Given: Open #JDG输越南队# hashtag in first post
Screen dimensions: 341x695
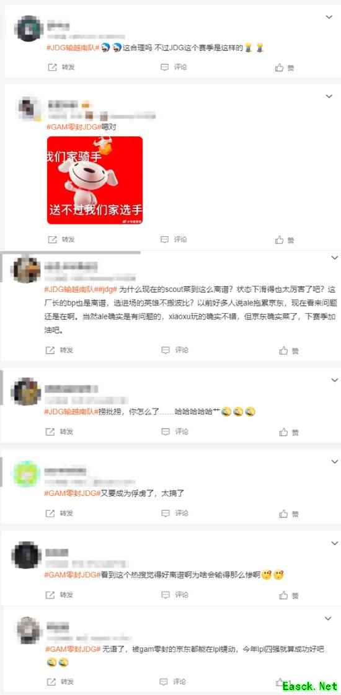Looking at the screenshot, I should 73,48.
